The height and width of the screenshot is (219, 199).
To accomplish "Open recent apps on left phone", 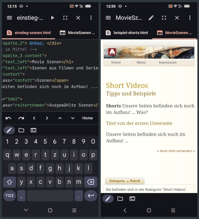I will coord(74,210).
